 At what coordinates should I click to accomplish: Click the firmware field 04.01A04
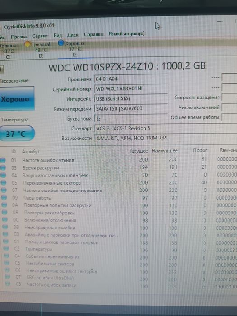click(x=131, y=79)
